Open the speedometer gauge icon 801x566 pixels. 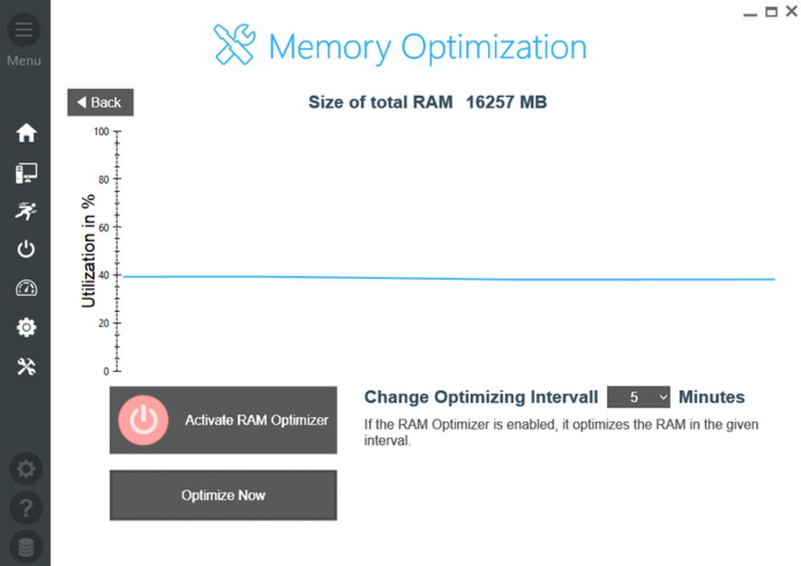coord(26,289)
